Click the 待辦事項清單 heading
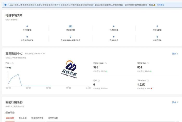Screen dimensions: 182x122 pyautogui.click(x=14, y=15)
